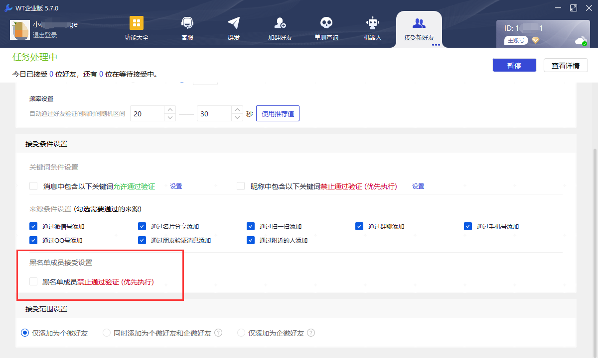Uncheck 通过微信号添加 checkbox
The width and height of the screenshot is (598, 358).
click(33, 226)
